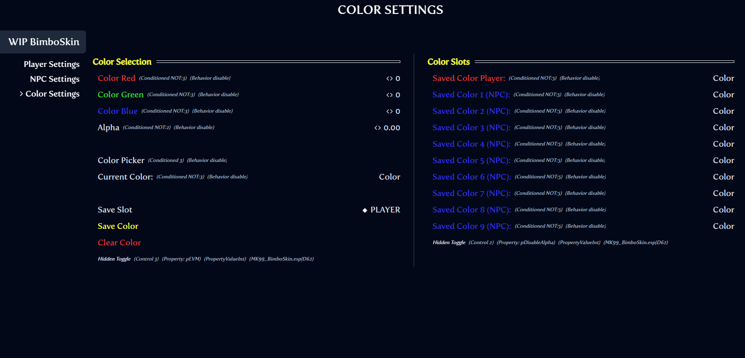Click the arrow beside Color Settings
745x358 pixels.
pyautogui.click(x=21, y=94)
